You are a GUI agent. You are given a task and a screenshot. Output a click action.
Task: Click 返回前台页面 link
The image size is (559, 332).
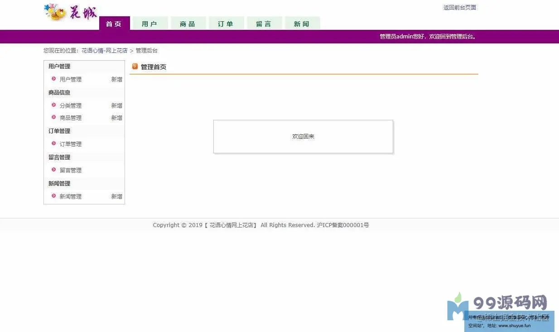point(460,8)
